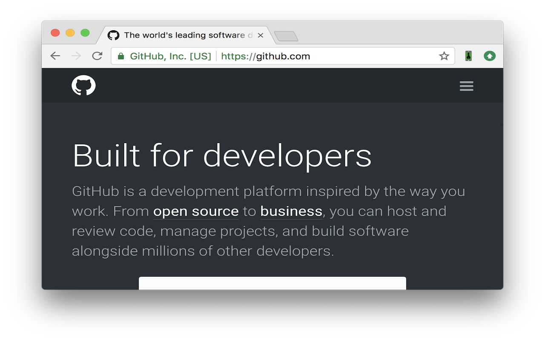Select the tab titled 'The world's leading software'
This screenshot has height=341, width=545.
coord(185,35)
